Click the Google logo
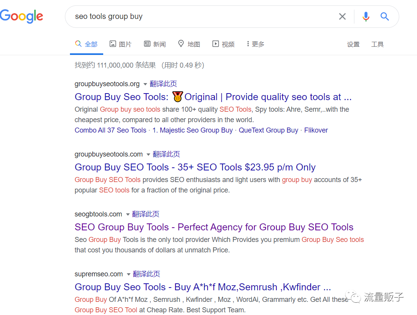 pos(22,16)
